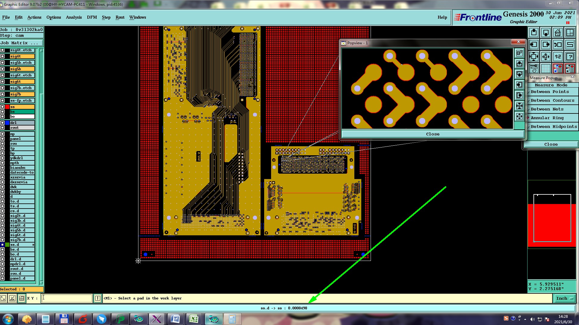The width and height of the screenshot is (579, 325).
Task: Toggle checkbox for drl layer
Action: tap(2, 123)
